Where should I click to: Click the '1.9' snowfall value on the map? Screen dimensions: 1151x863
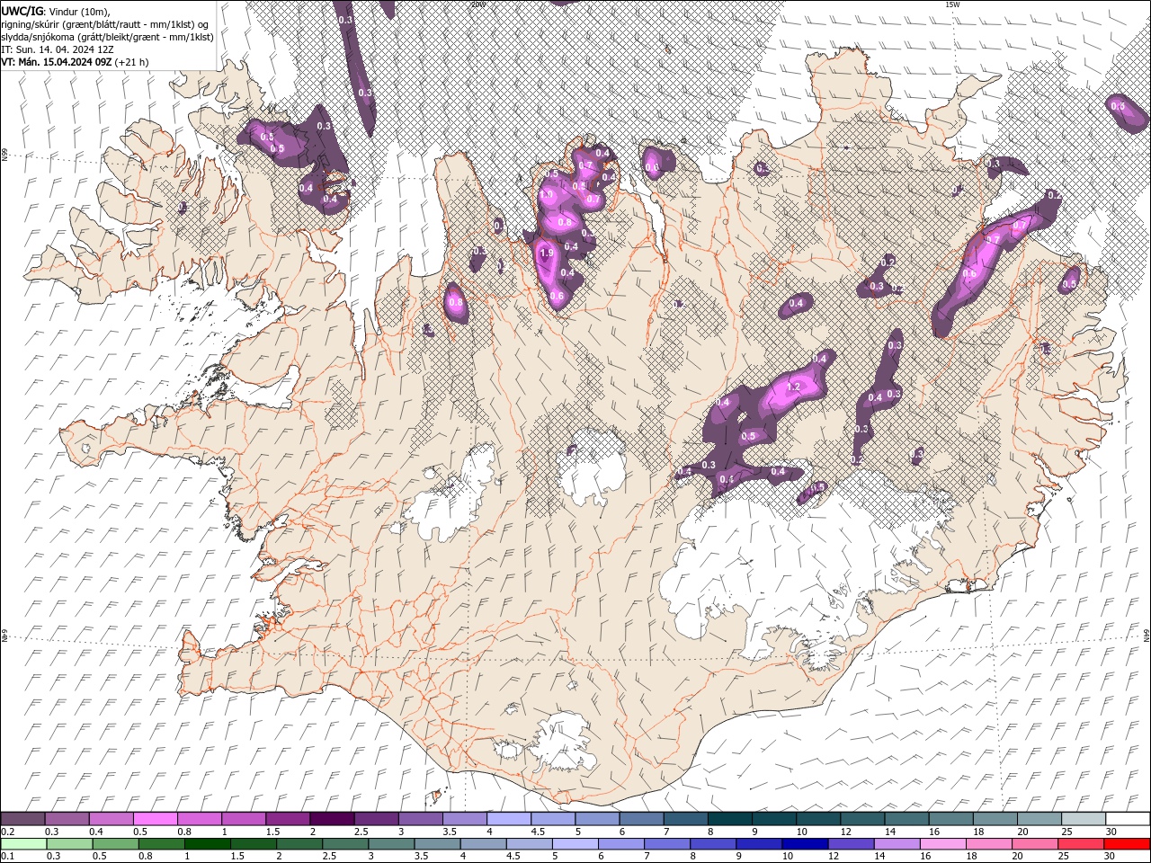(x=546, y=254)
